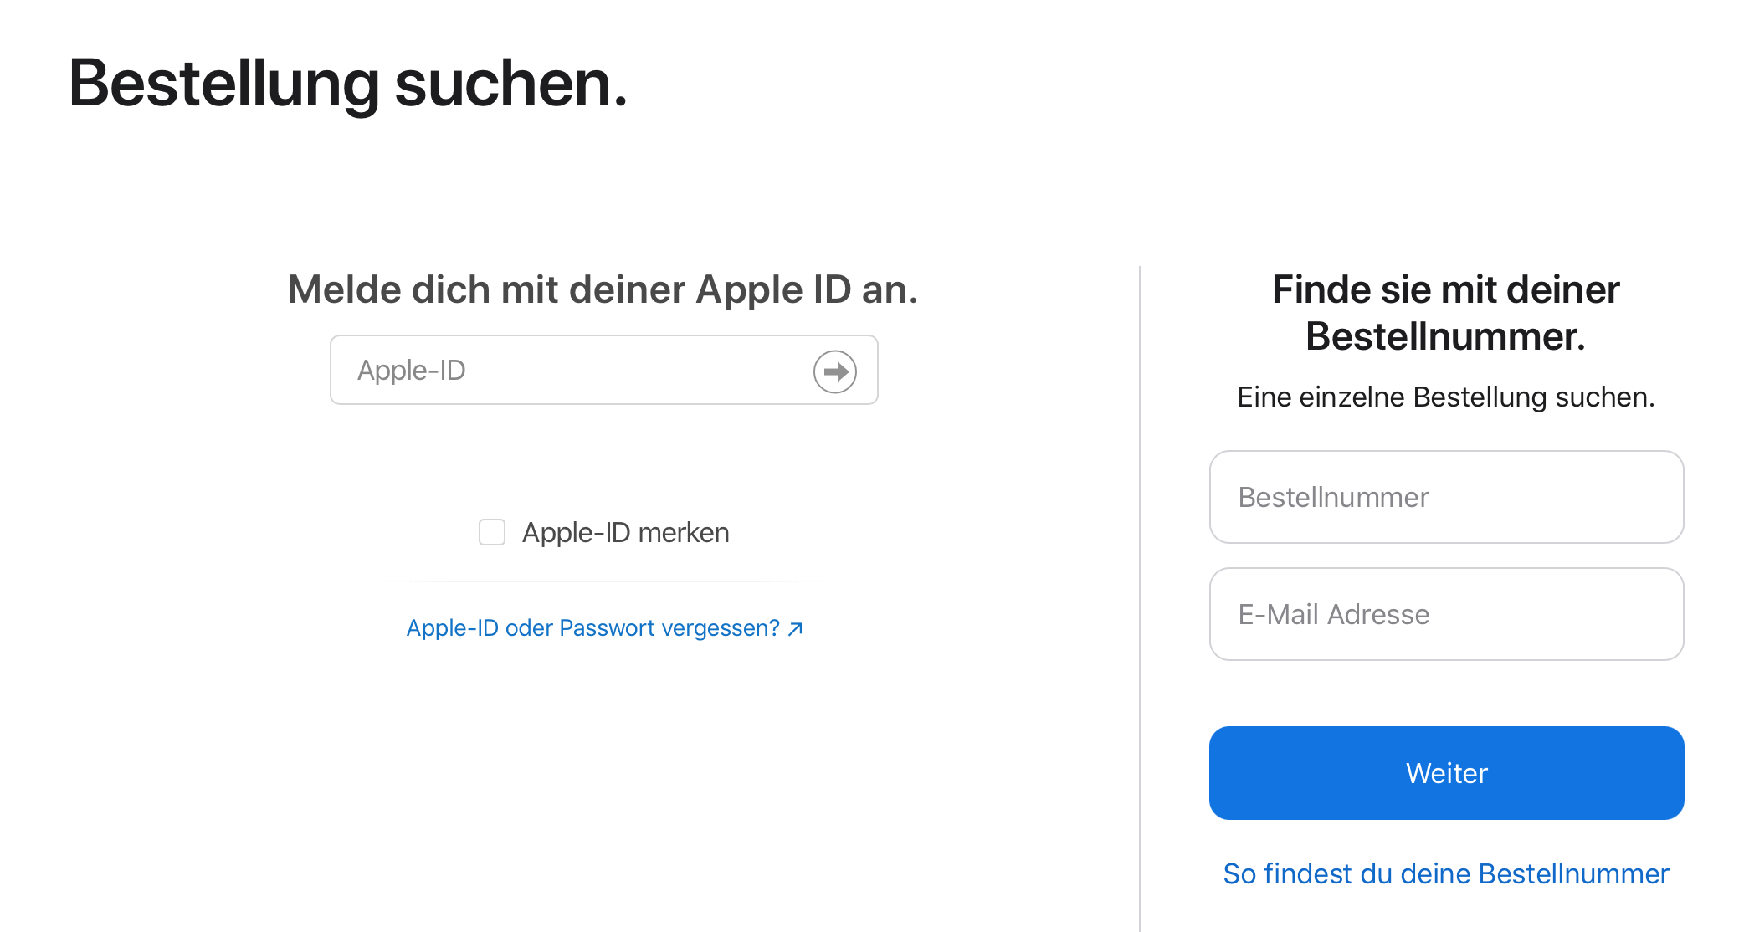Click the word 'Bestellnummer.' in the right heading

[x=1445, y=336]
